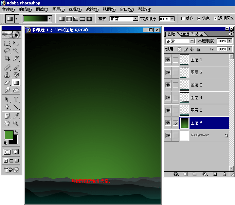Viewport: 235px width, 205px height.
Task: Switch to the 通道 tab
Action: [x=185, y=34]
